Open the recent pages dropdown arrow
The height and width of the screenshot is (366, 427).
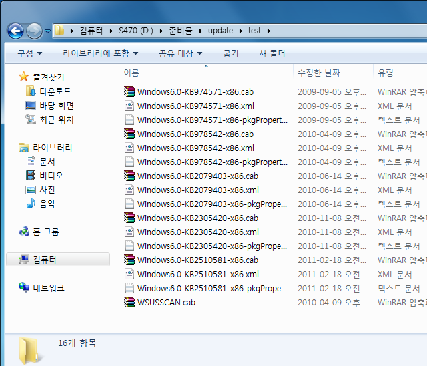(47, 31)
